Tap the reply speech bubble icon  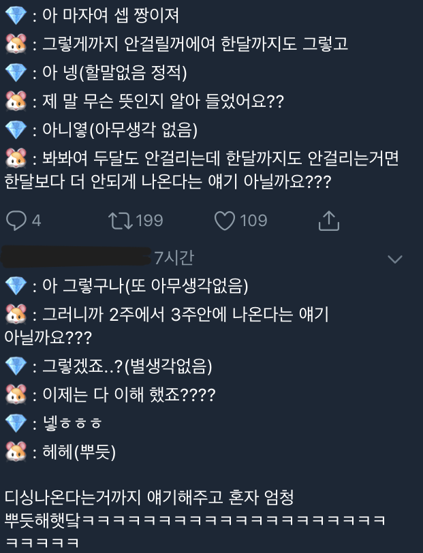tap(16, 221)
